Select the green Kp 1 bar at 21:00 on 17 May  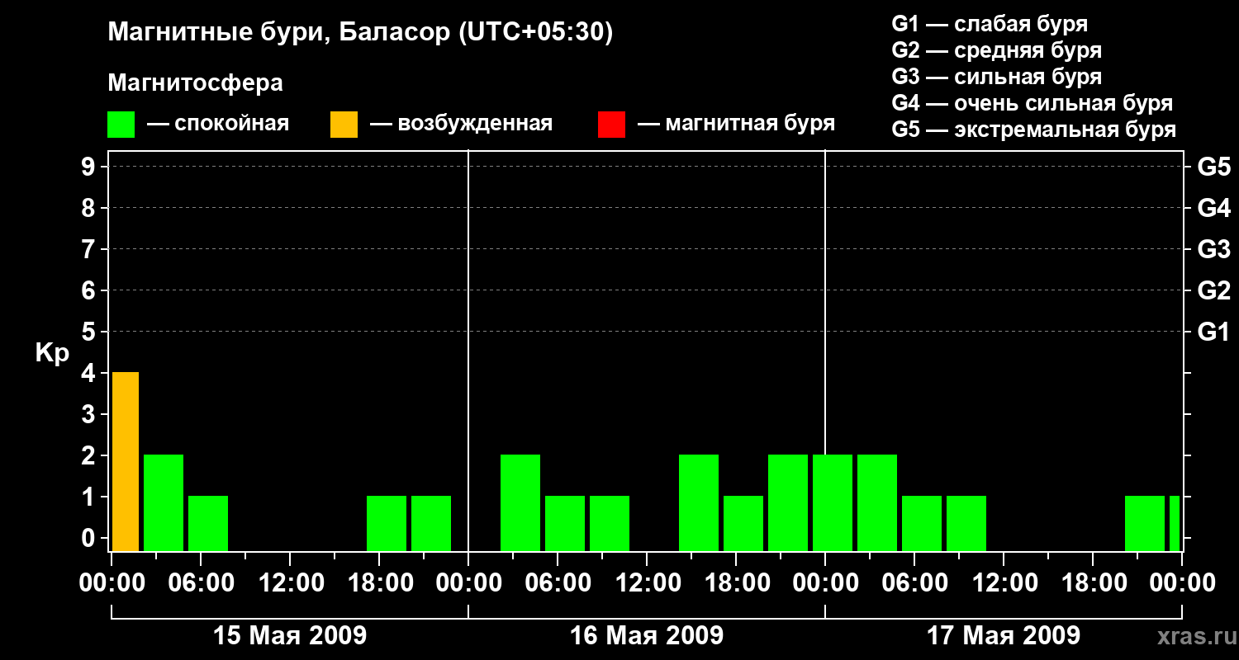pos(1145,523)
